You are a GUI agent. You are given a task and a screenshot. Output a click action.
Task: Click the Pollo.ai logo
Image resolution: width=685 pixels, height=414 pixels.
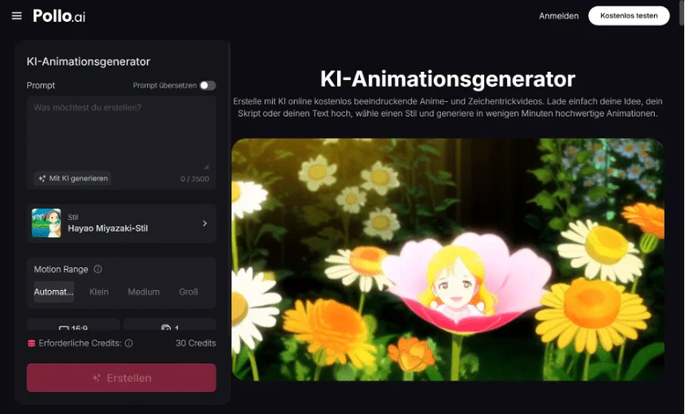59,16
